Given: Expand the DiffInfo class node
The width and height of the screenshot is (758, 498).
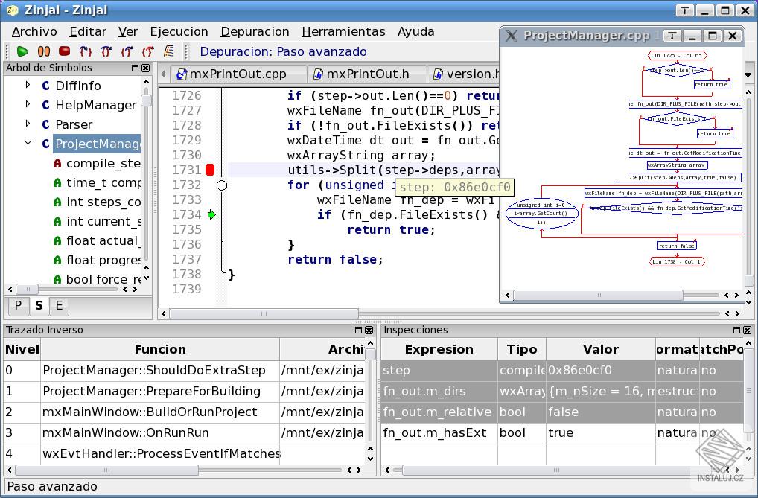Looking at the screenshot, I should pos(28,86).
